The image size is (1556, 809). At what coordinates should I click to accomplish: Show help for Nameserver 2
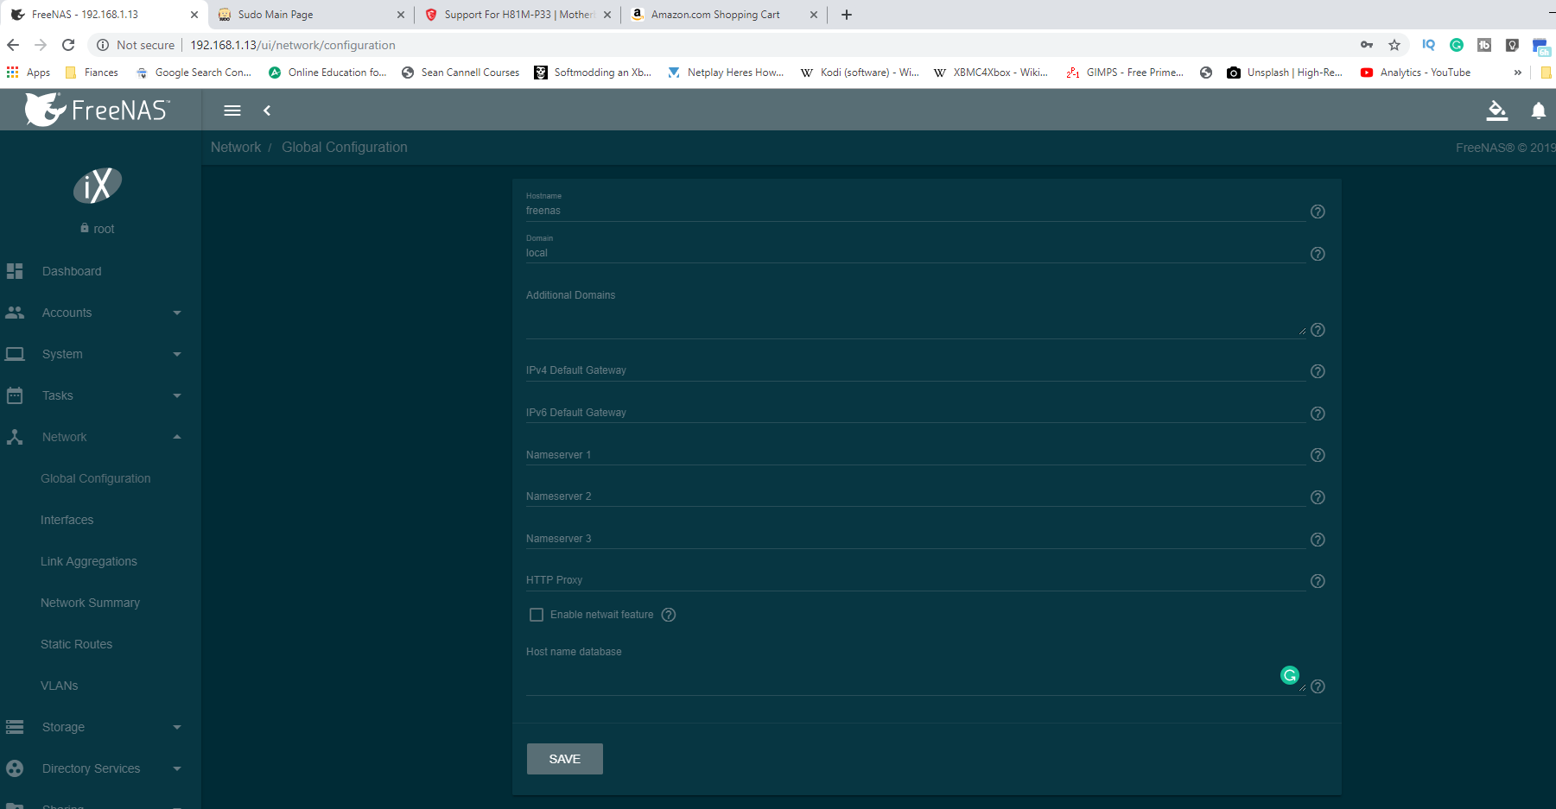tap(1318, 497)
